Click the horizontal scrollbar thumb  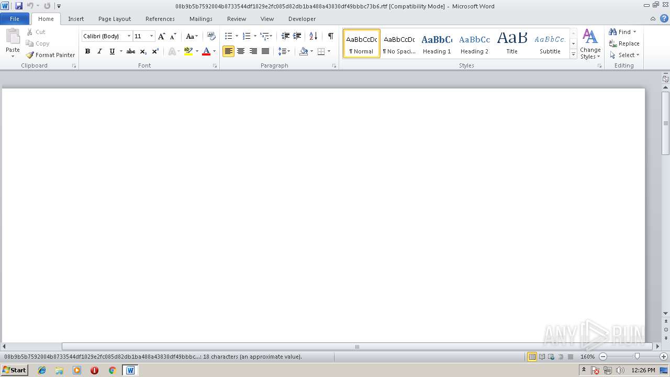(x=357, y=346)
